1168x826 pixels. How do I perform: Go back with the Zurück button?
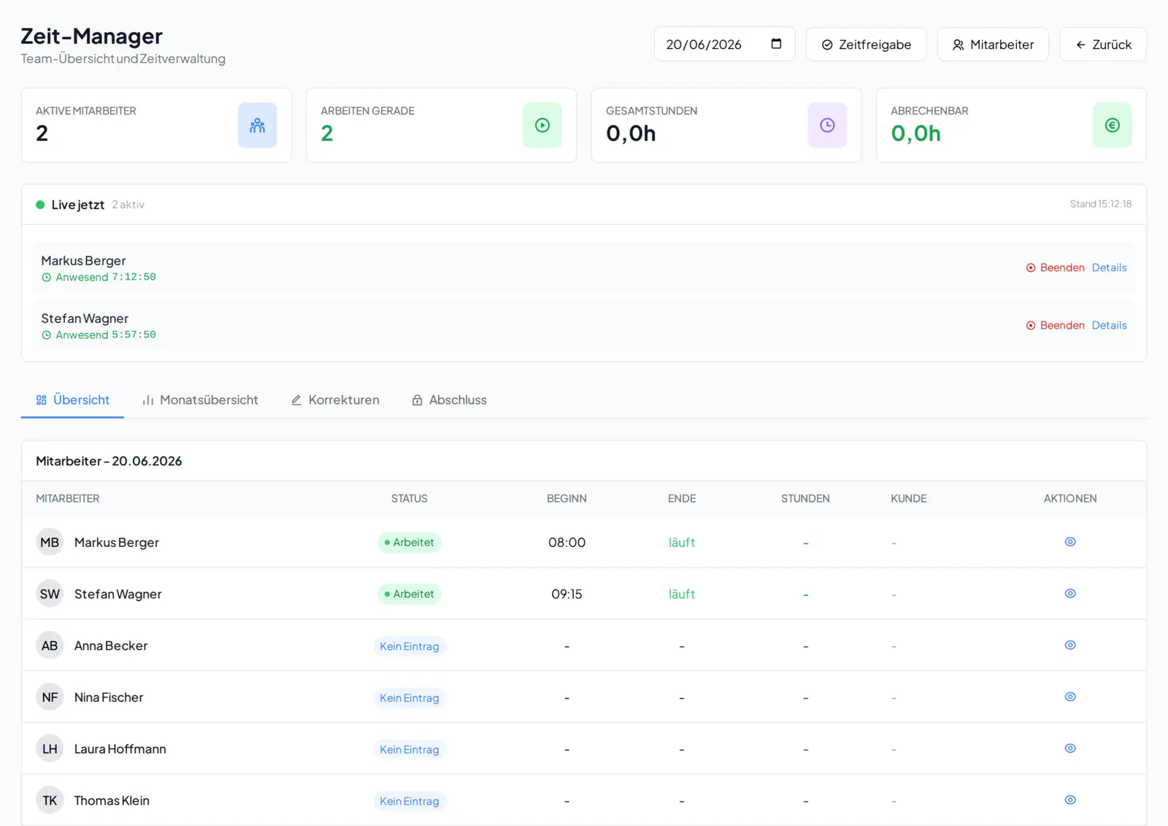1103,45
